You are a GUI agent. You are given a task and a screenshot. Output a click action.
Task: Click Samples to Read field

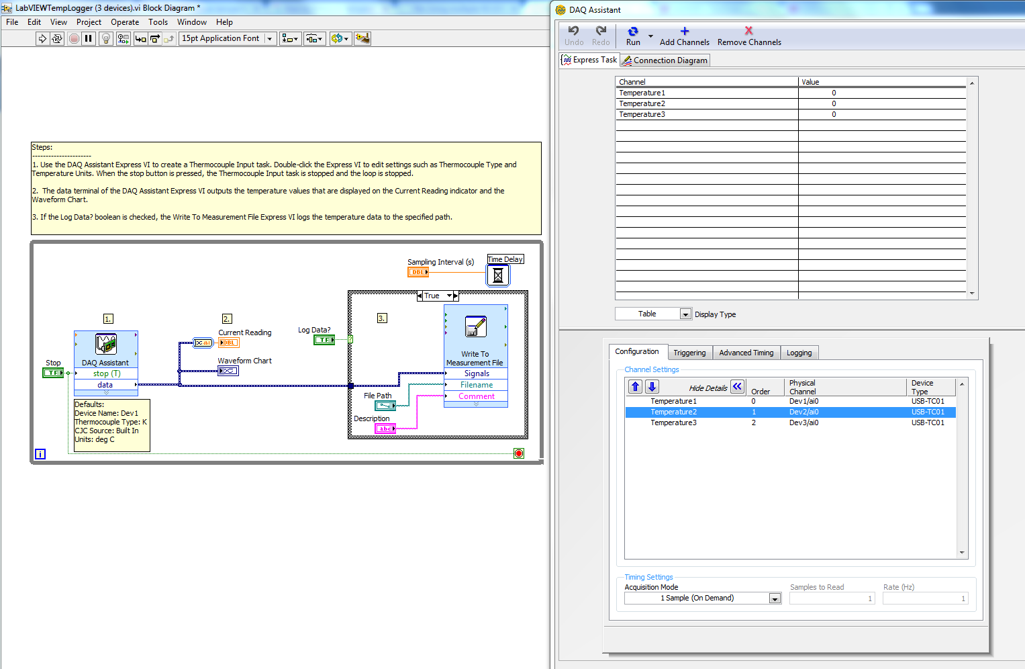pos(832,598)
